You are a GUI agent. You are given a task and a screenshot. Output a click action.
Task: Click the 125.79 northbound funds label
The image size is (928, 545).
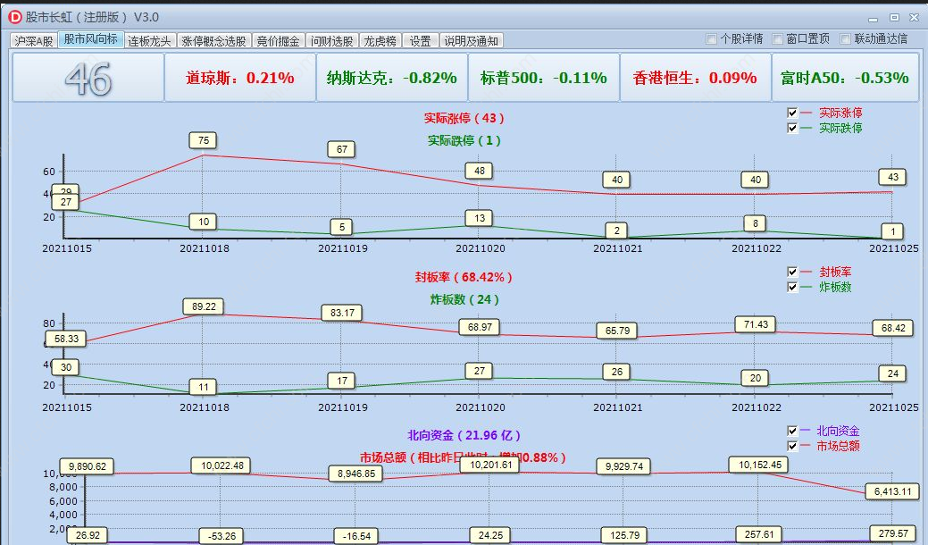pyautogui.click(x=624, y=535)
